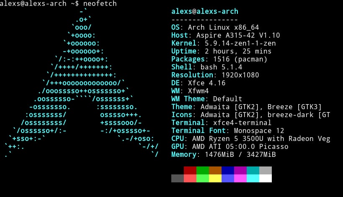
Task: Click the WM value Xfwm4
Action: tap(199, 91)
